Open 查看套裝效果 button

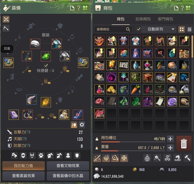(24, 176)
